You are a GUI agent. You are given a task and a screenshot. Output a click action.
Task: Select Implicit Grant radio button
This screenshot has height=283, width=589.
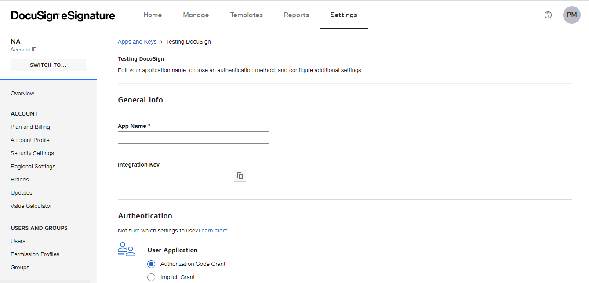click(151, 277)
